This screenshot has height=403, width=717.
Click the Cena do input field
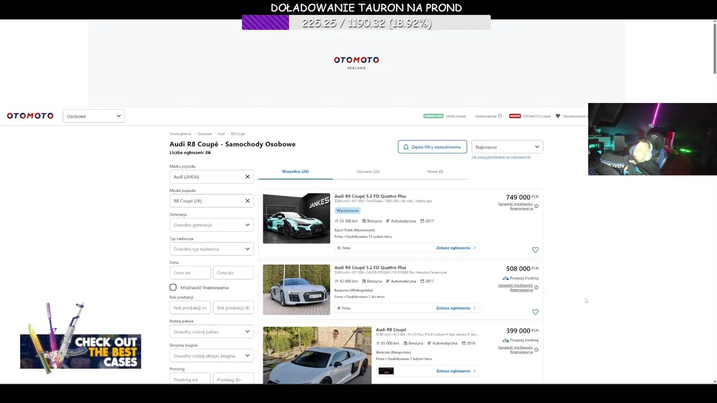pos(233,273)
